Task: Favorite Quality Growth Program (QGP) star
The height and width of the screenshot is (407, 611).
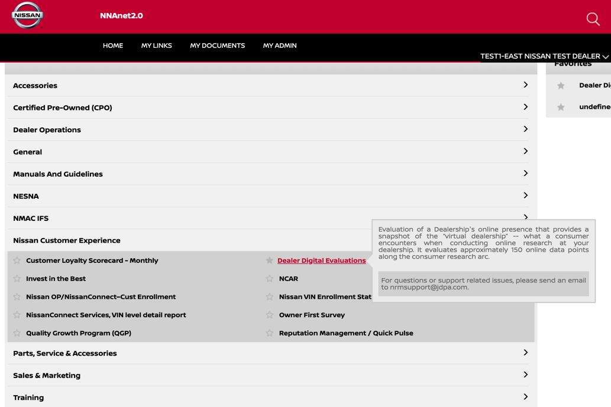Action: 17,333
